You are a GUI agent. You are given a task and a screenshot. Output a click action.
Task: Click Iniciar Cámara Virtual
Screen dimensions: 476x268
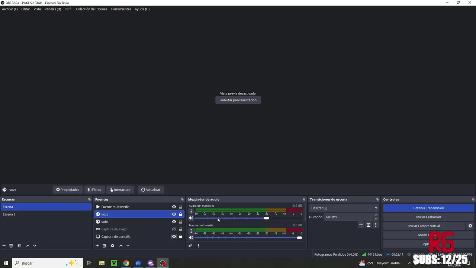[424, 226]
